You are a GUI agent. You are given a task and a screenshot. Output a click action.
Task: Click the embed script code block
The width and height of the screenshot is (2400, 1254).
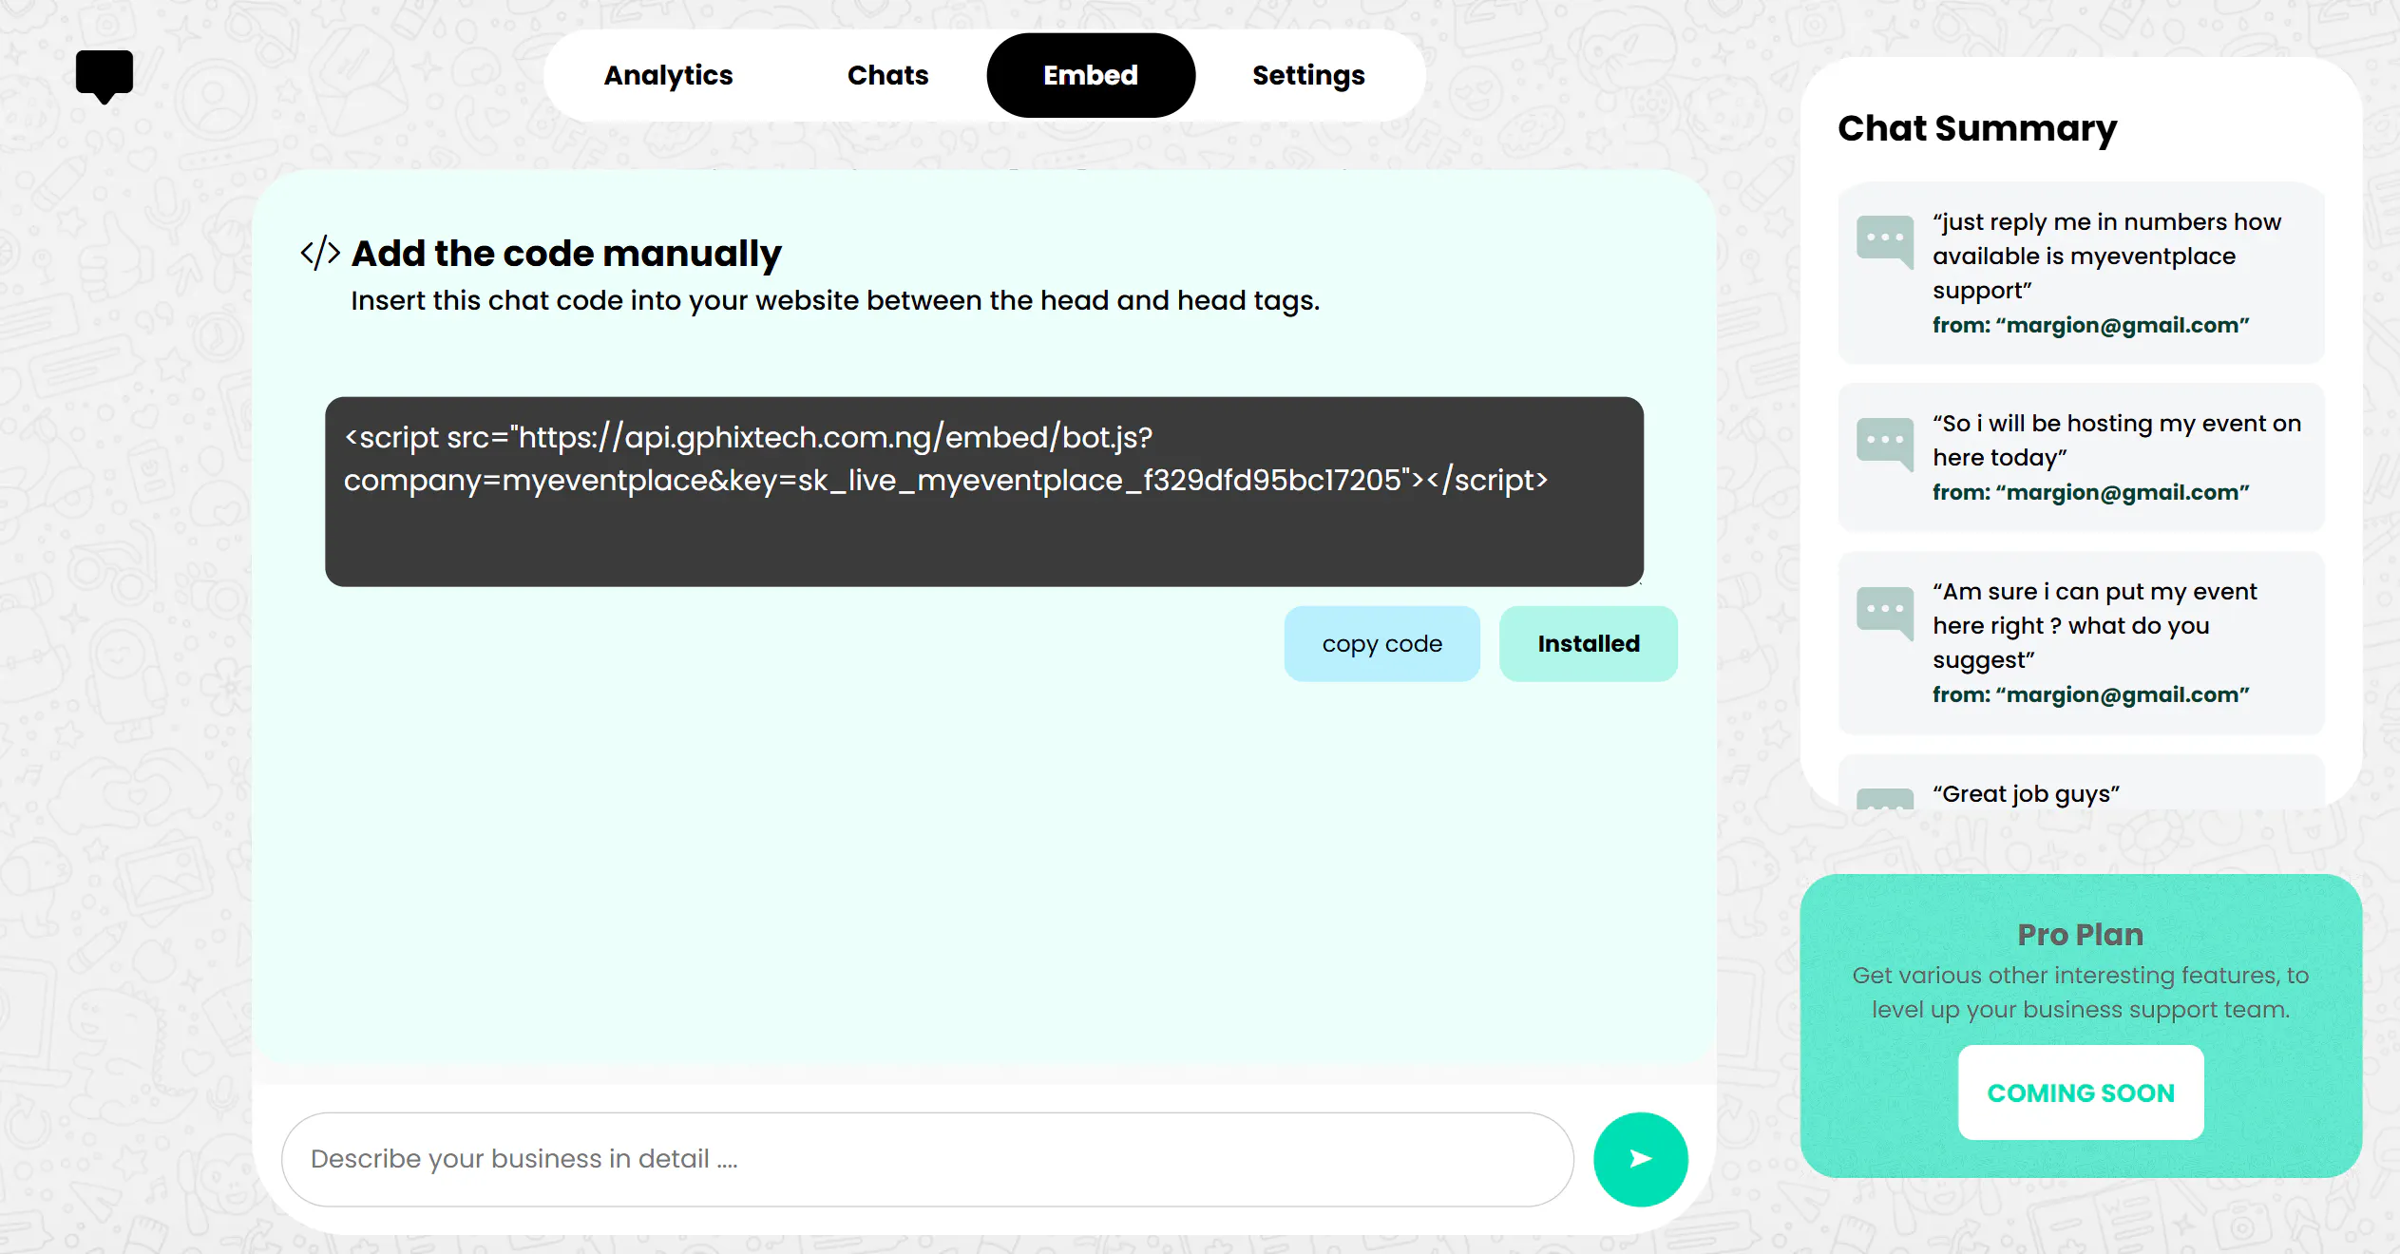983,491
